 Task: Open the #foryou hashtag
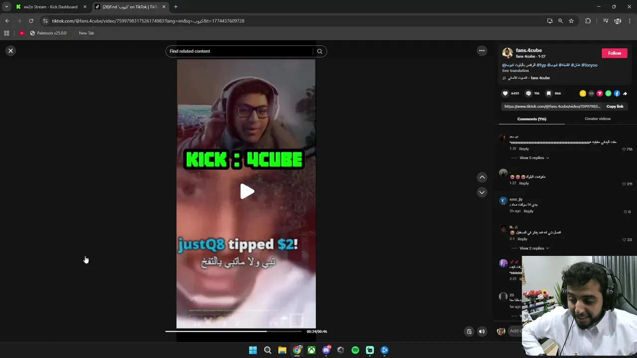pos(589,65)
